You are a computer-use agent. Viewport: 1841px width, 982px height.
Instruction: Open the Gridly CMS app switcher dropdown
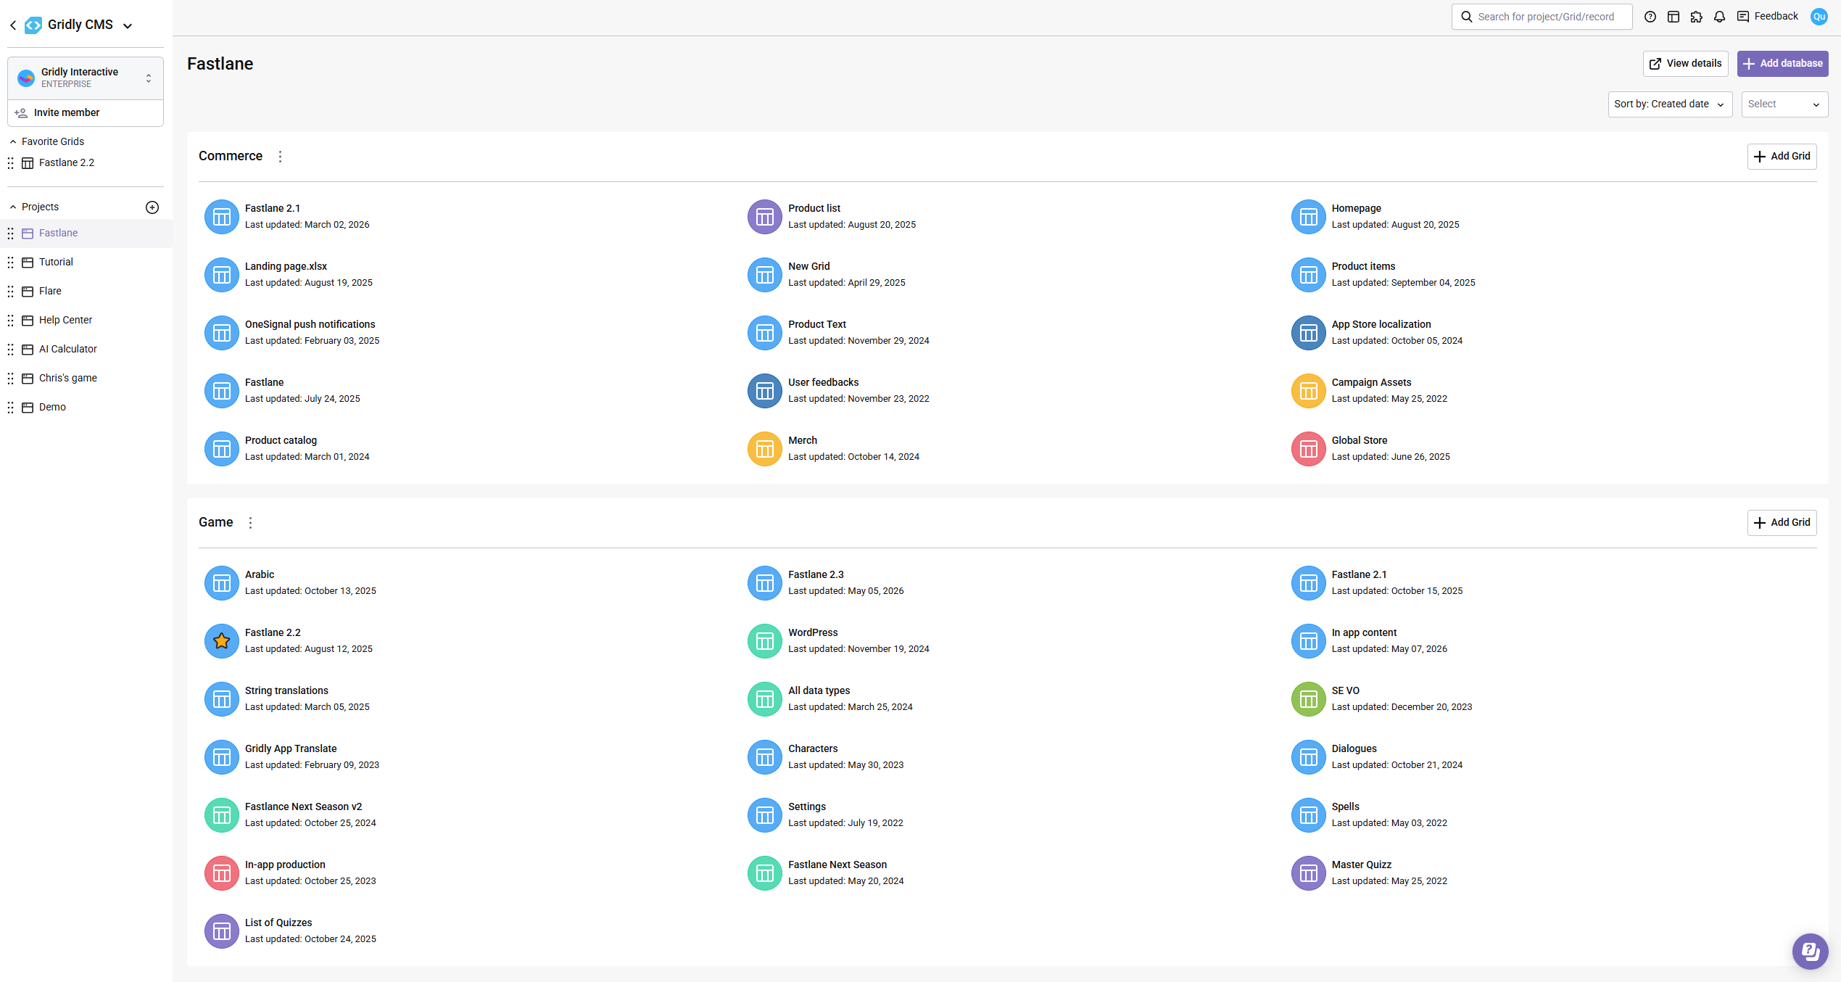[x=128, y=26]
